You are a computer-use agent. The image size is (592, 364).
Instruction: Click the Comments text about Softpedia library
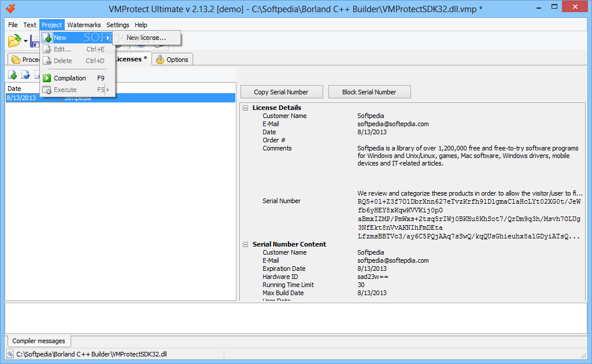click(468, 156)
